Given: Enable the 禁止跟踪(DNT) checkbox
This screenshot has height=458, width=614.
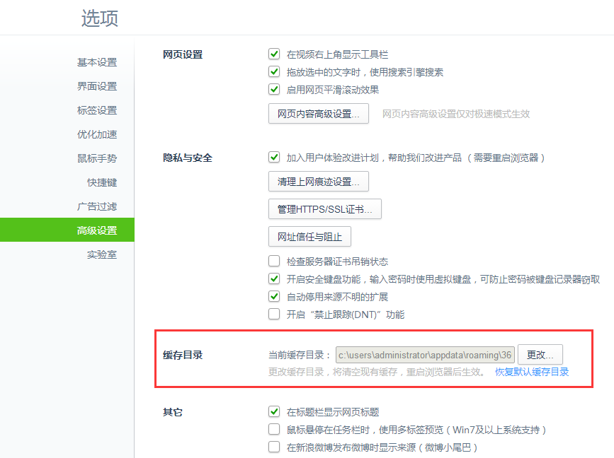Looking at the screenshot, I should [x=274, y=315].
